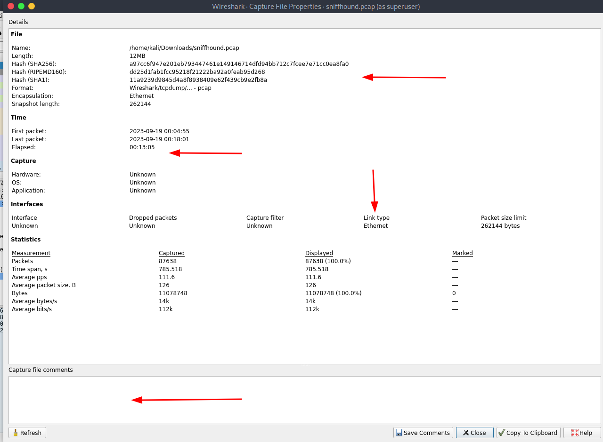Click the SHA1 hash value
Screen dimensions: 603x442
tap(198, 80)
